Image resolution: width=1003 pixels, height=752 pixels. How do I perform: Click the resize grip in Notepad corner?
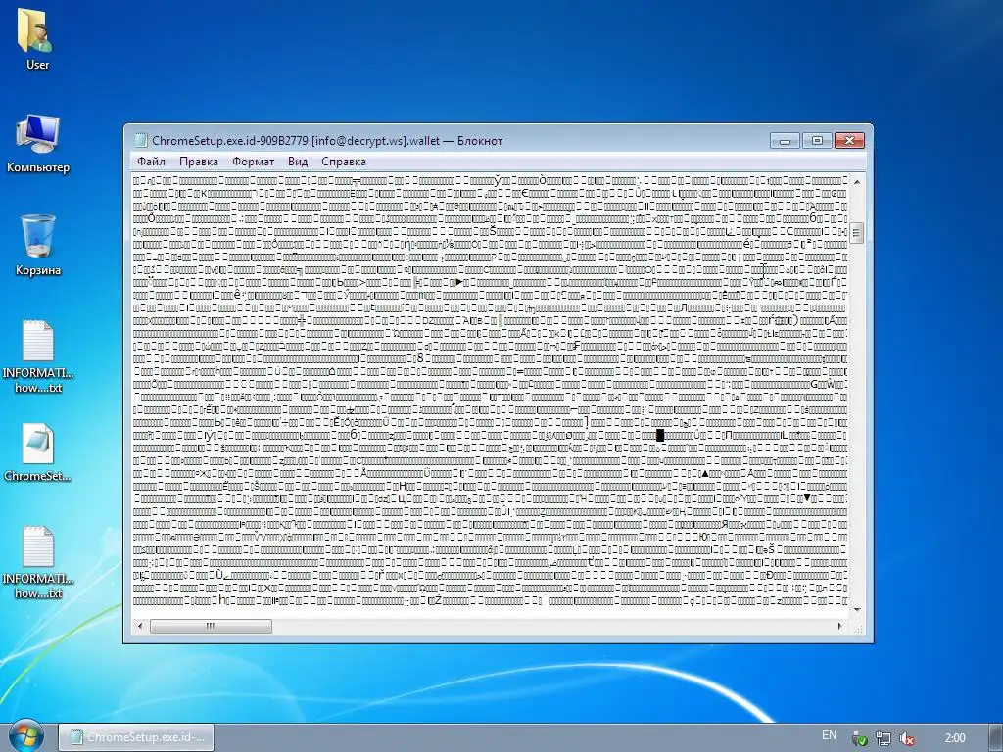(x=858, y=628)
